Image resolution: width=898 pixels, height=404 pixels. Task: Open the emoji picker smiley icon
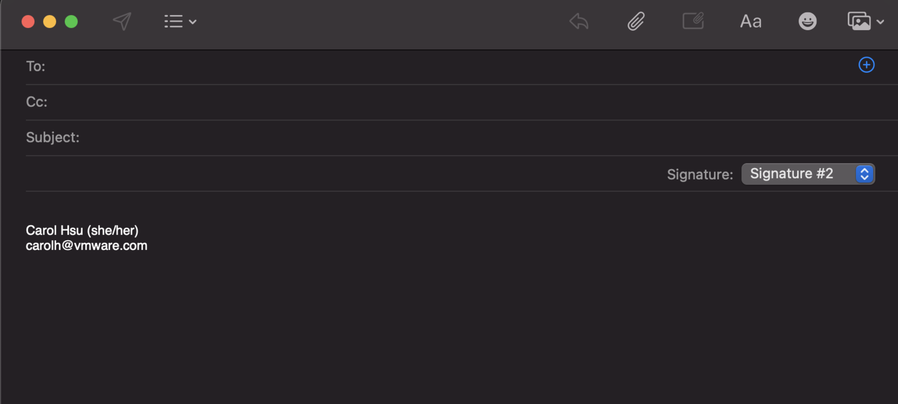point(807,21)
